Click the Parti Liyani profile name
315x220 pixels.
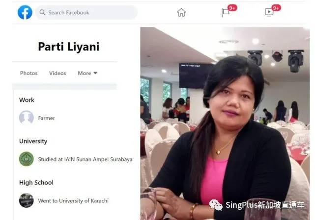tap(69, 47)
